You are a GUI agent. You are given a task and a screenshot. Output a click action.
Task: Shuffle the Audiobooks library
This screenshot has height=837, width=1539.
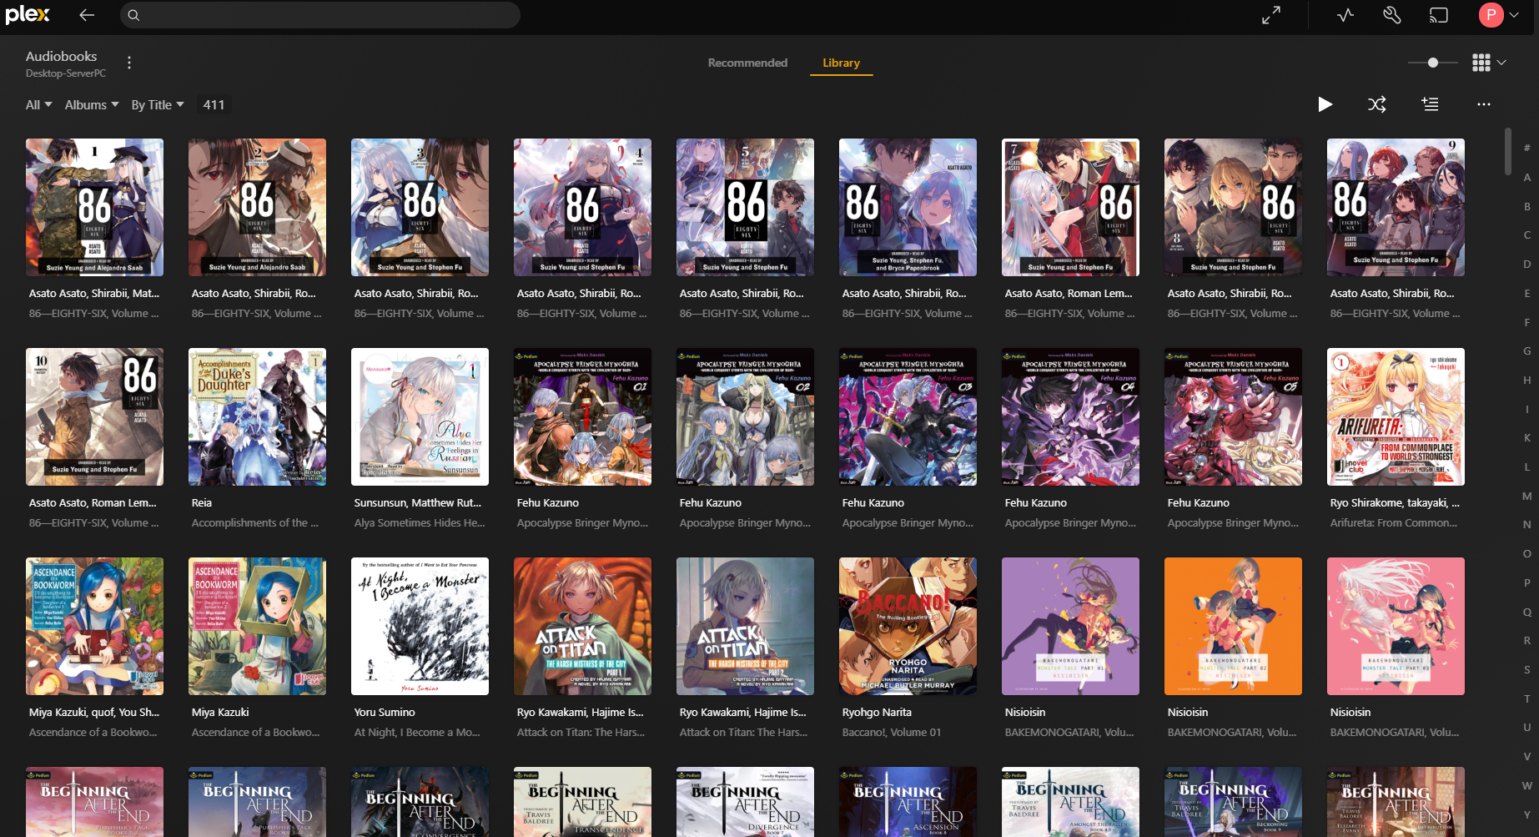[1376, 104]
